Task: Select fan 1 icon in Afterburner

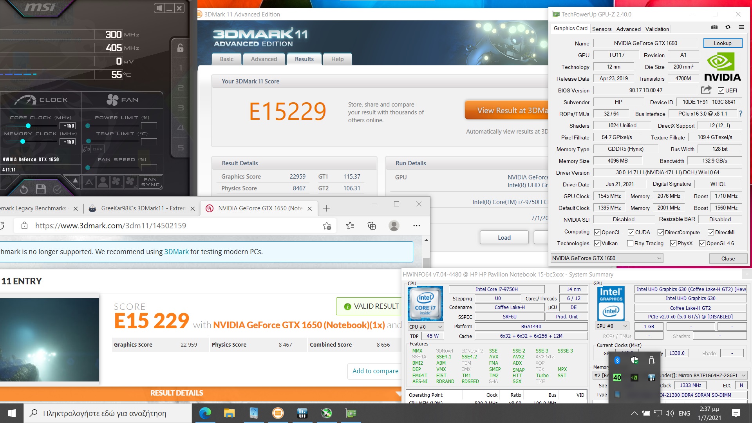Action: [x=116, y=181]
